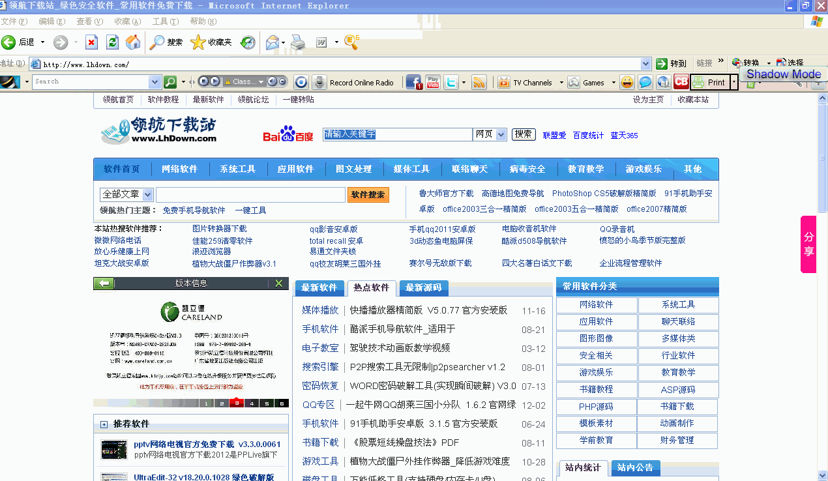Select slide number 4 in banner

tap(252, 403)
